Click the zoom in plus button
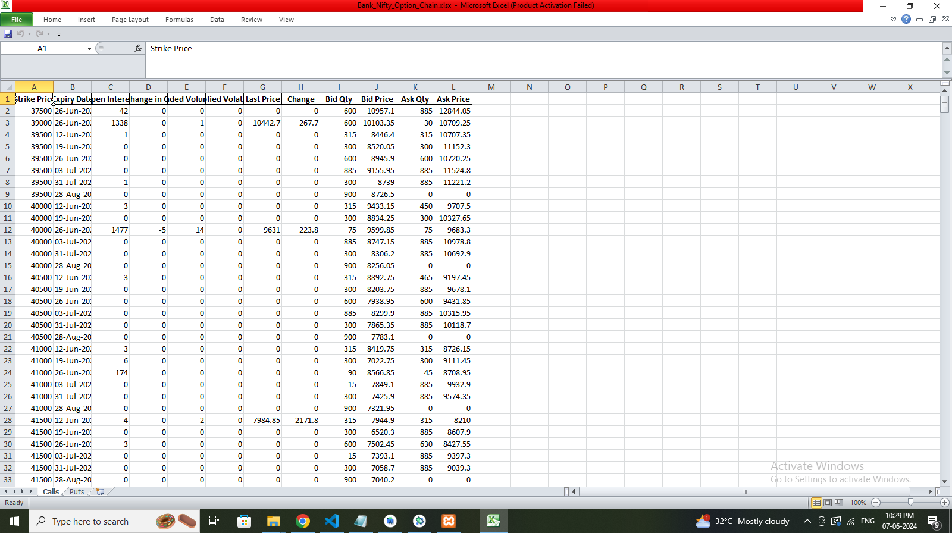The image size is (952, 533). click(944, 503)
